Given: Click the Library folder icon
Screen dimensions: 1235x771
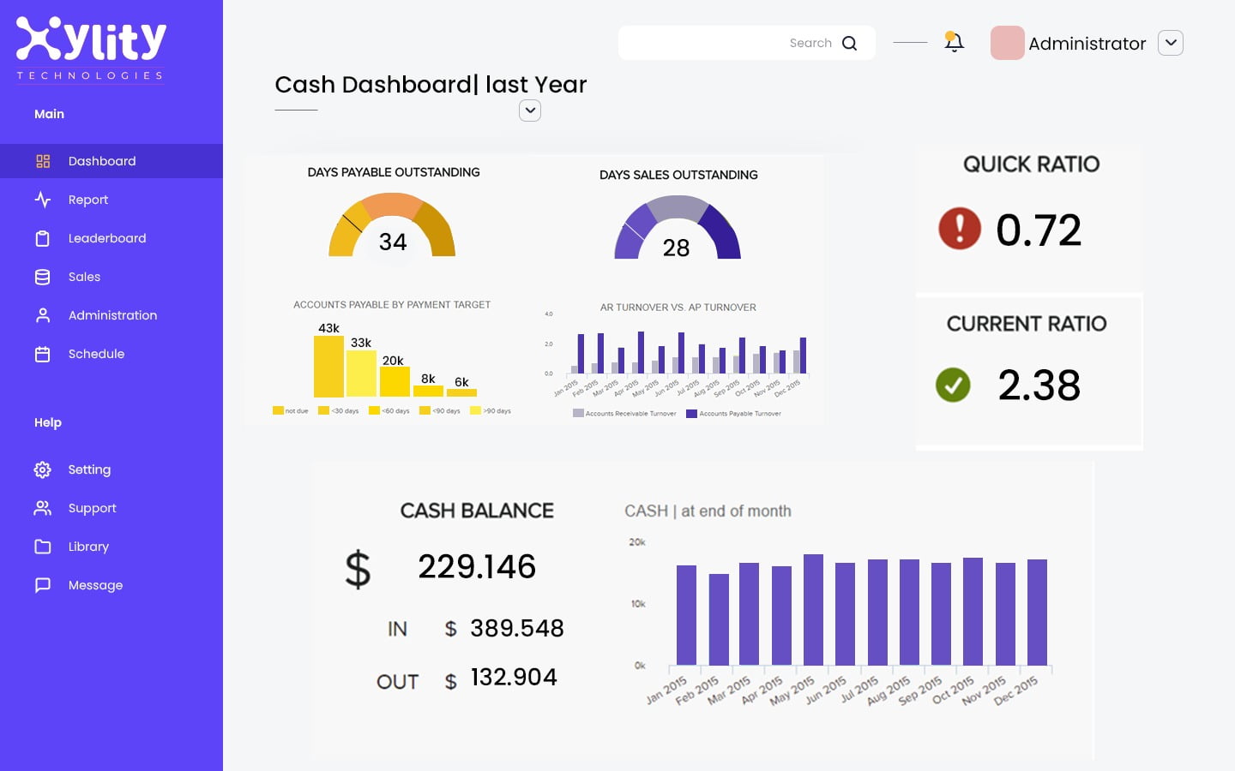Looking at the screenshot, I should click(x=43, y=547).
